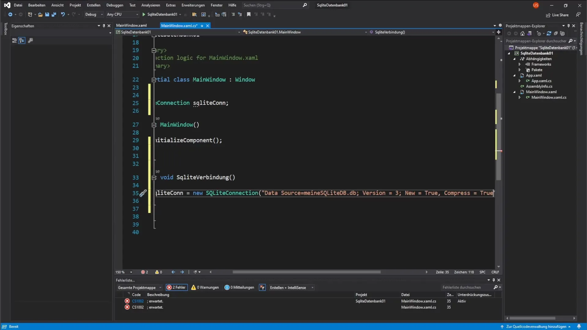The width and height of the screenshot is (587, 330).
Task: Click the Live Share button
Action: 557,15
